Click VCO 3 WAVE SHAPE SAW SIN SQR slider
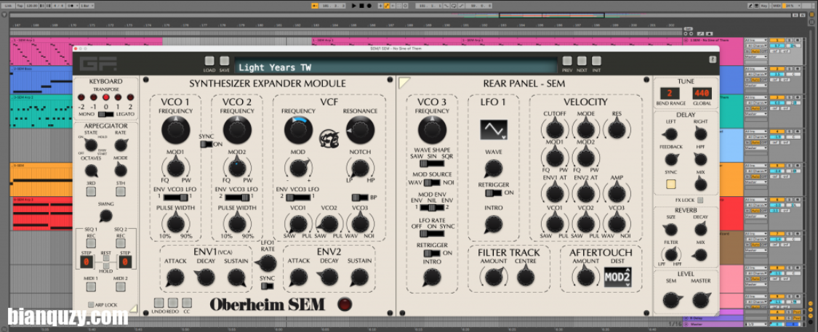818x332 pixels. pos(432,164)
